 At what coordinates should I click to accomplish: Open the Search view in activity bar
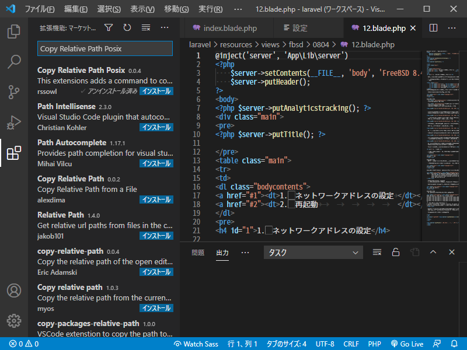(13, 61)
